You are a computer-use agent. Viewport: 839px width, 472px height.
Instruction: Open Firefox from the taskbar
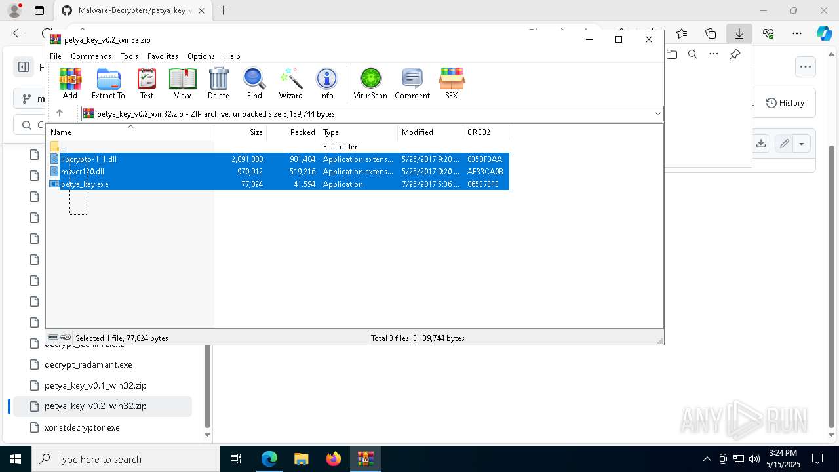point(333,459)
